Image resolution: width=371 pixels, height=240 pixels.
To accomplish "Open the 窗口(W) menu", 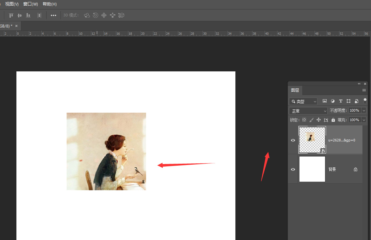I will (30, 4).
